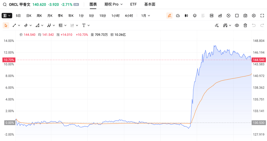Viewport: 267px width, 141px height.
Task: Select the trend line drawing tool
Action: [x=14, y=25]
